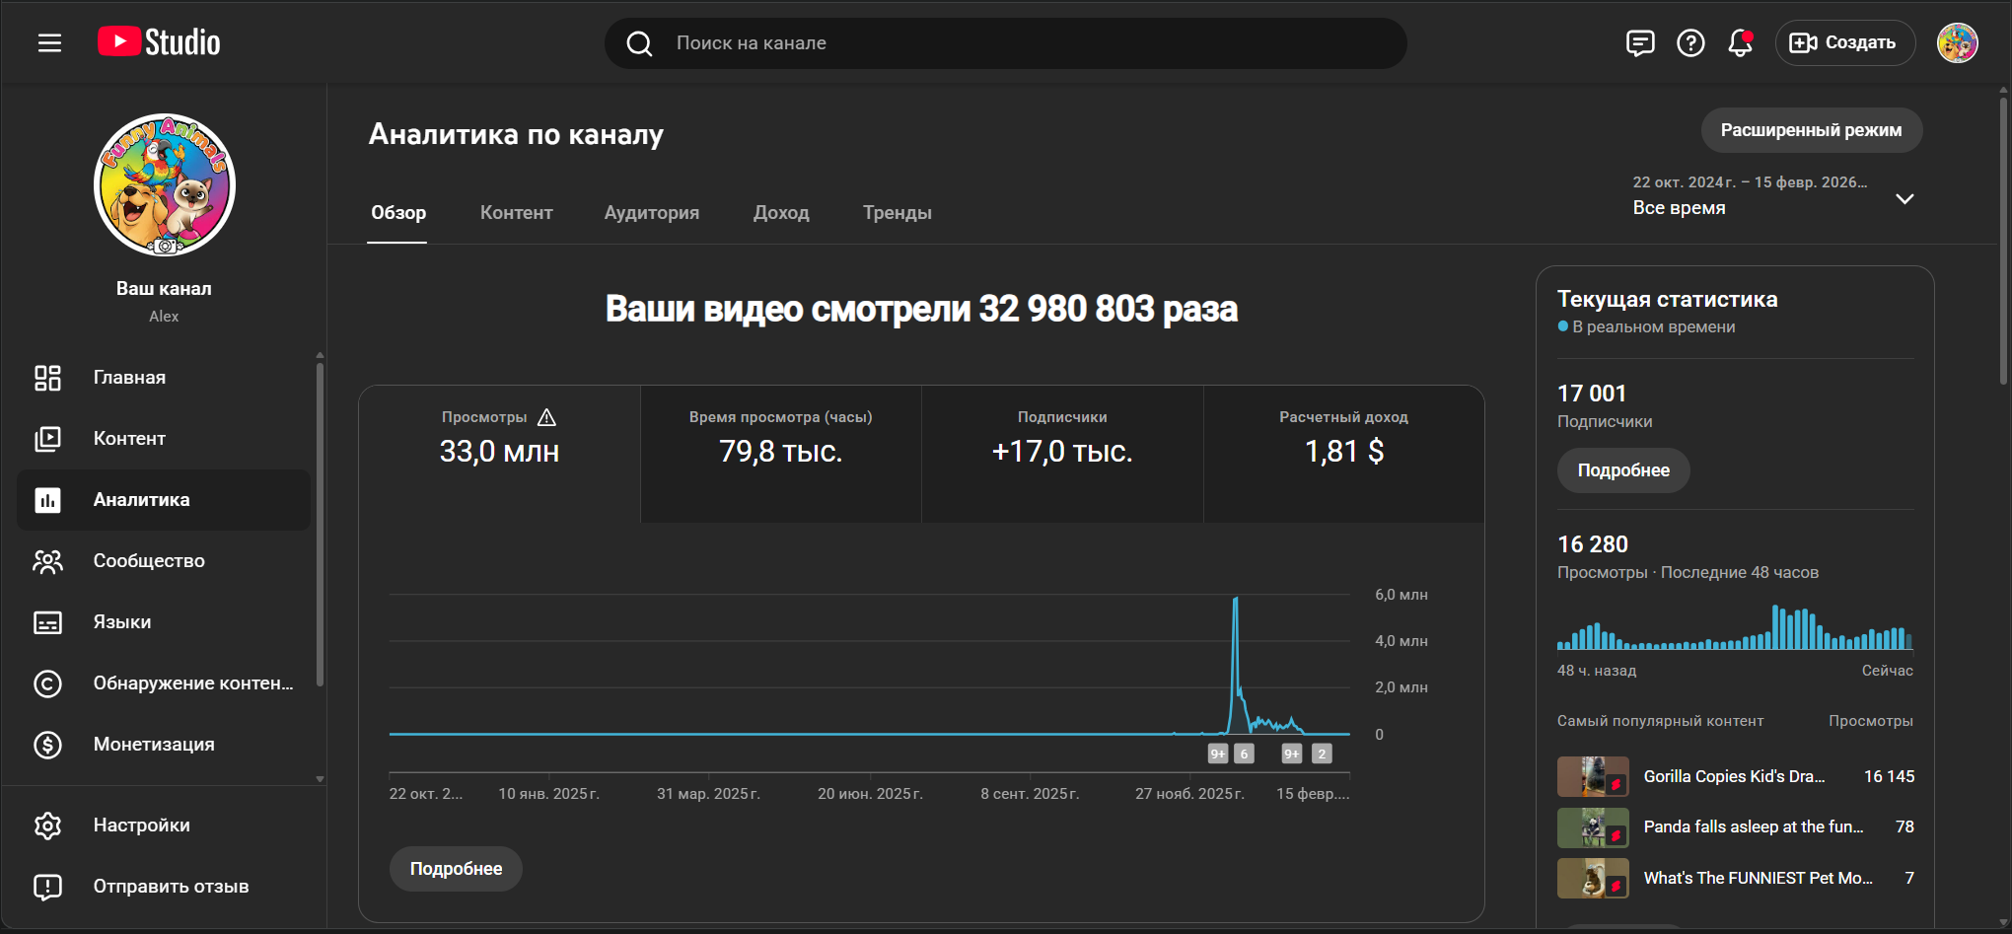Screen dimensions: 2012x934
Task: Switch to the Тренды tab
Action: 898,213
